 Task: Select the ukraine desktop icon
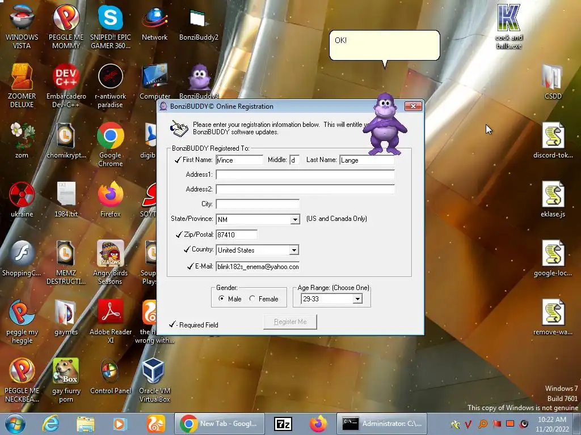22,199
